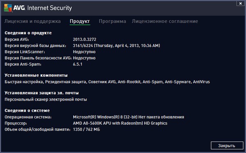Select the Anti-Spam version 6.5.1

[77, 64]
